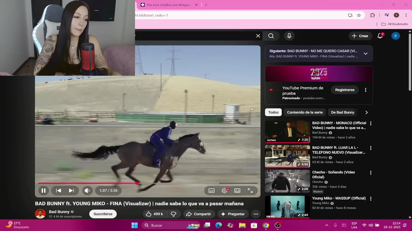
Task: Open the Young Miko - WASSUP title
Action: [x=339, y=198]
